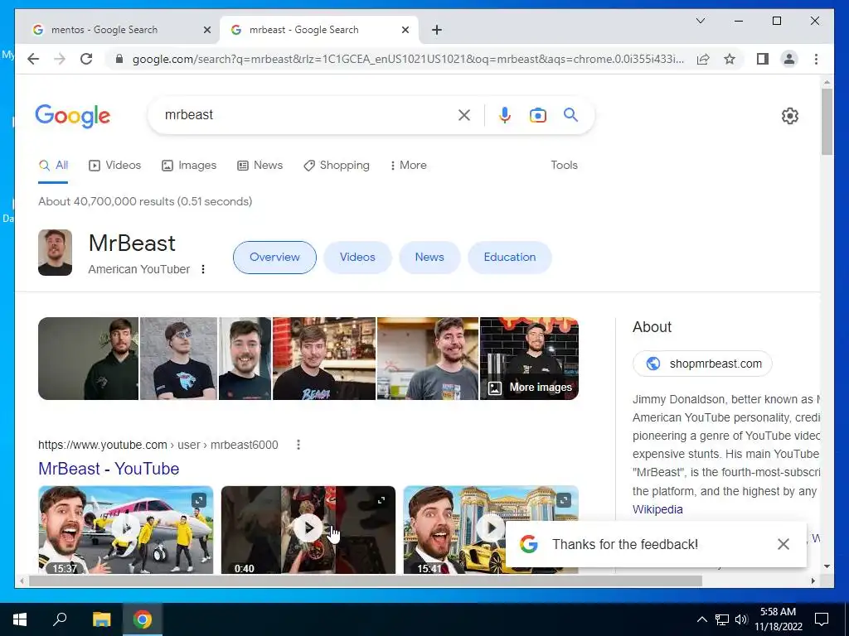Expand the 15:41 video preview icon

[564, 500]
